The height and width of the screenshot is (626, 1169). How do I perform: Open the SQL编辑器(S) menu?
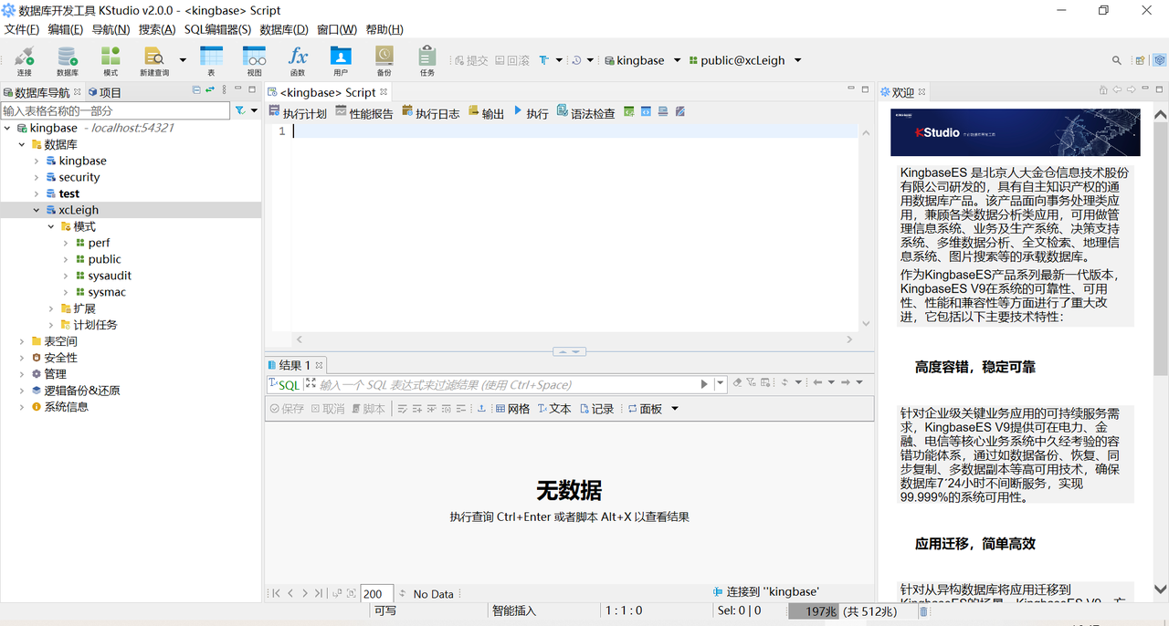point(217,29)
